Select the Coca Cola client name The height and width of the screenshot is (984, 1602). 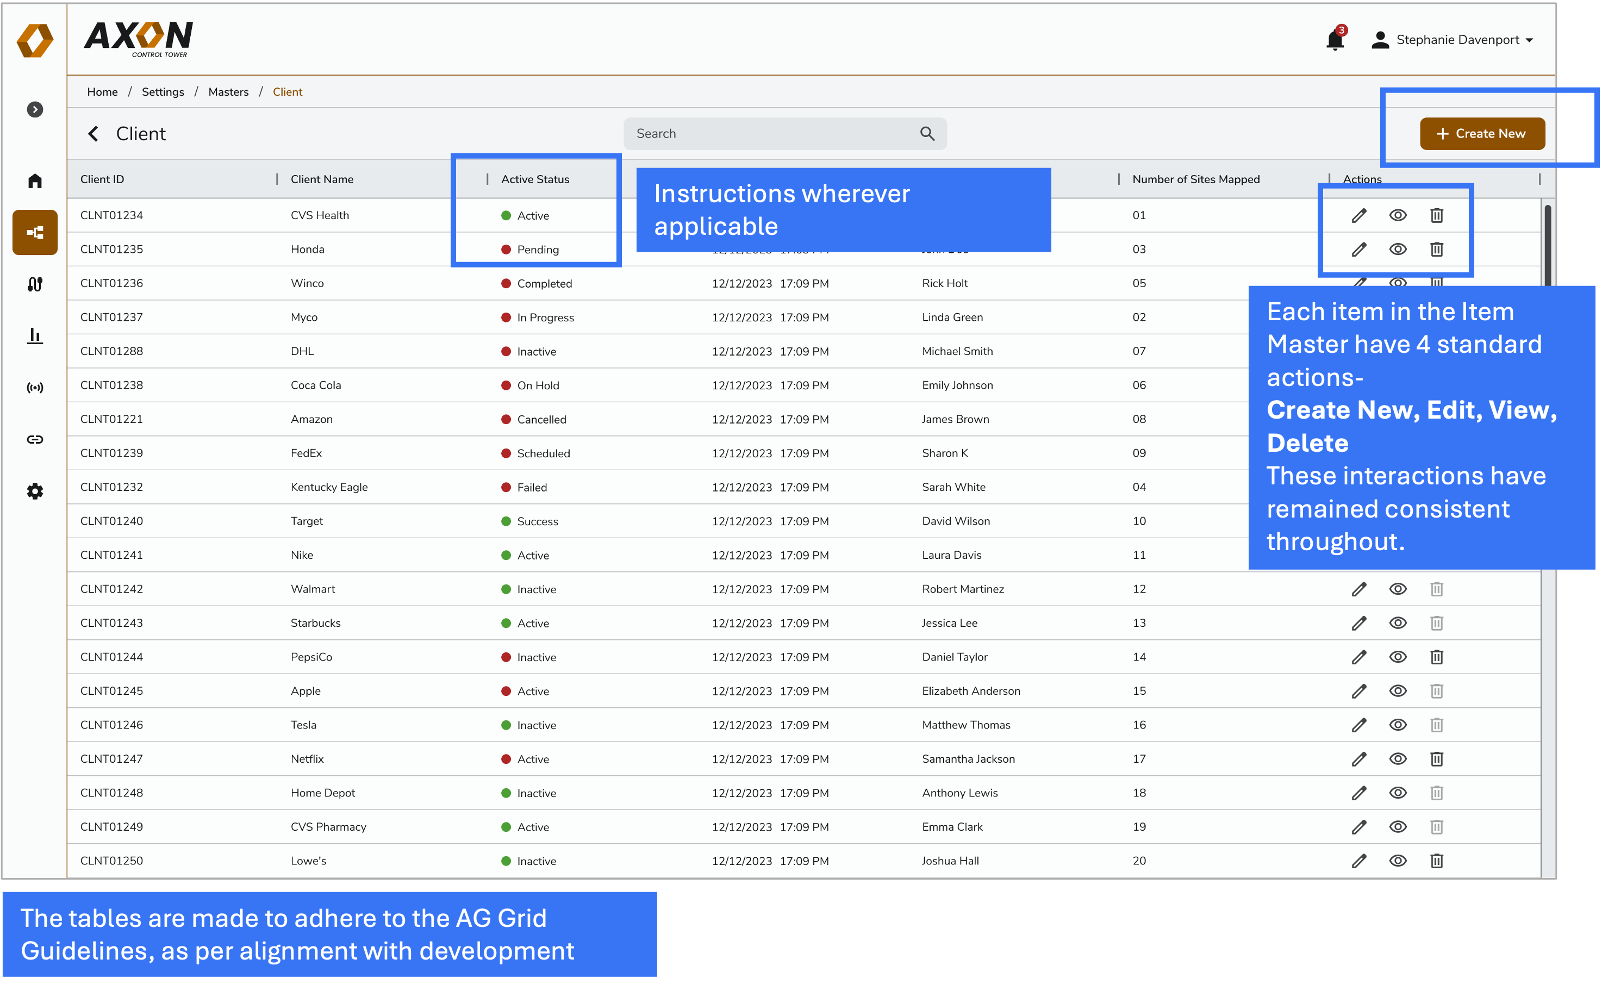coord(316,385)
